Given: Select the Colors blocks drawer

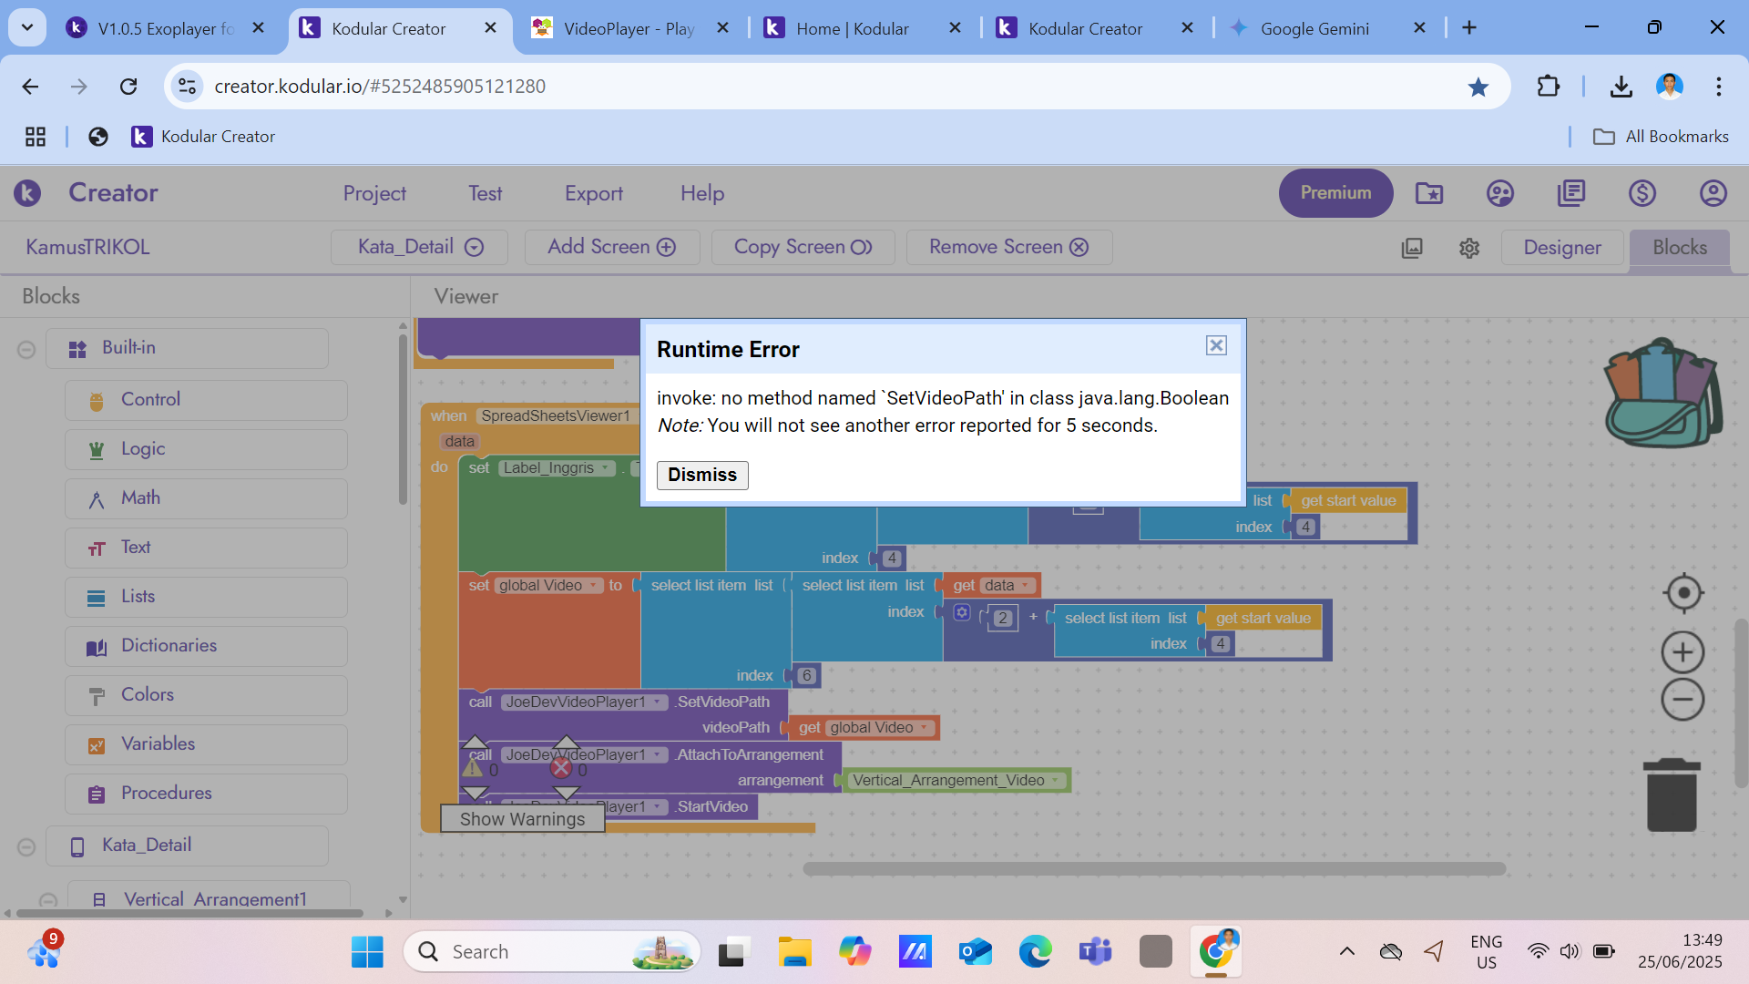Looking at the screenshot, I should point(206,695).
